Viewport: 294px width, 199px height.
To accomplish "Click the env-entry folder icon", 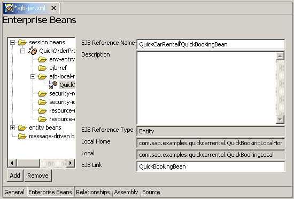I will (43, 59).
